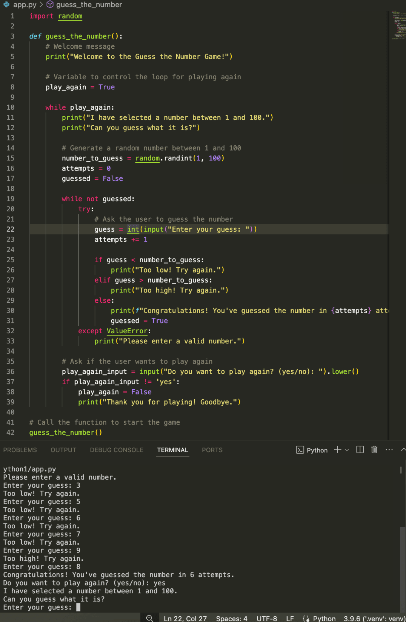Switch to the DEBUG CONSOLE tab
This screenshot has width=406, height=622.
click(x=117, y=450)
